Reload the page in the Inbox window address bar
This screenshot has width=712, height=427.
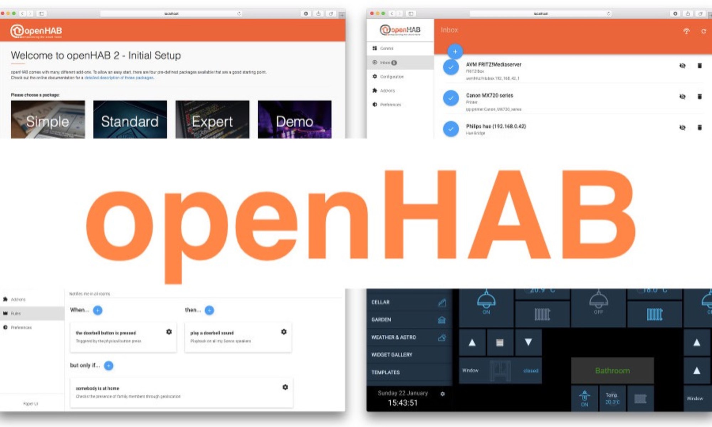click(608, 14)
